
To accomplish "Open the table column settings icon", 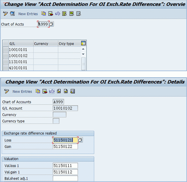I will click(83, 43).
